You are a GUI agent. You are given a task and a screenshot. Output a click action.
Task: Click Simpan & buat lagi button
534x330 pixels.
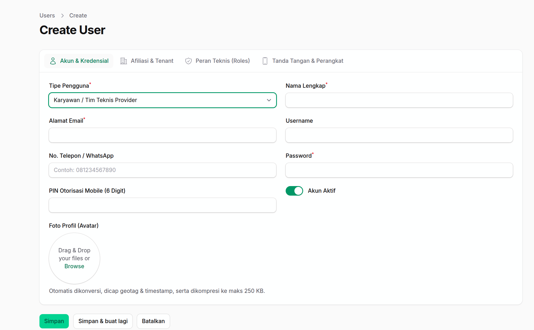coord(103,321)
